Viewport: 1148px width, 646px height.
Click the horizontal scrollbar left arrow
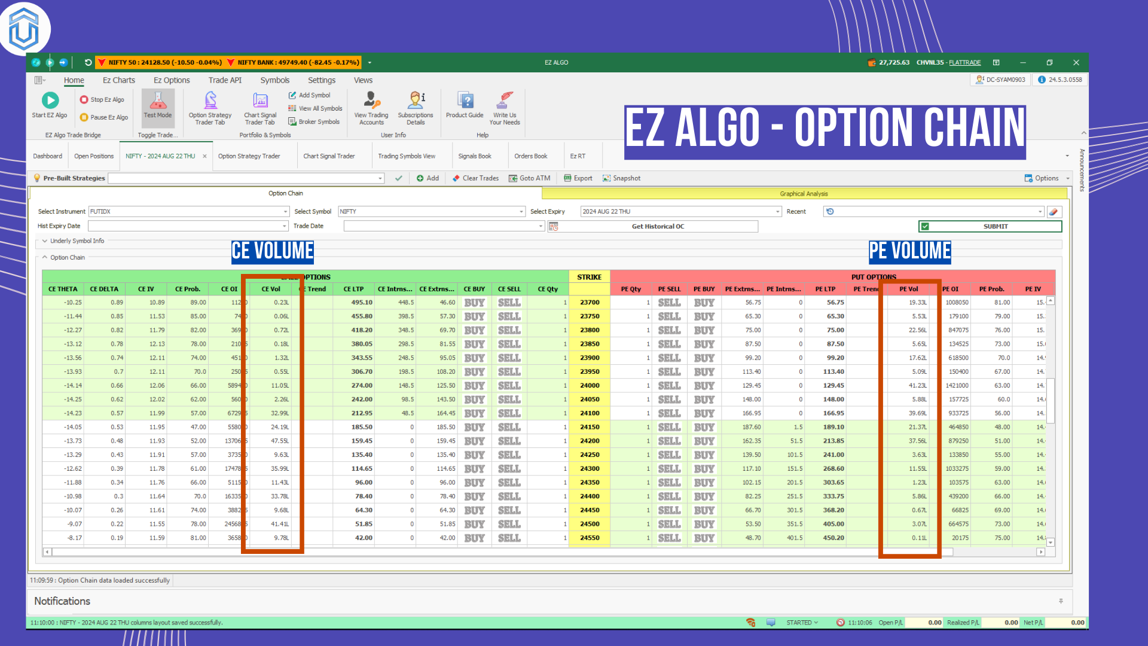tap(47, 552)
